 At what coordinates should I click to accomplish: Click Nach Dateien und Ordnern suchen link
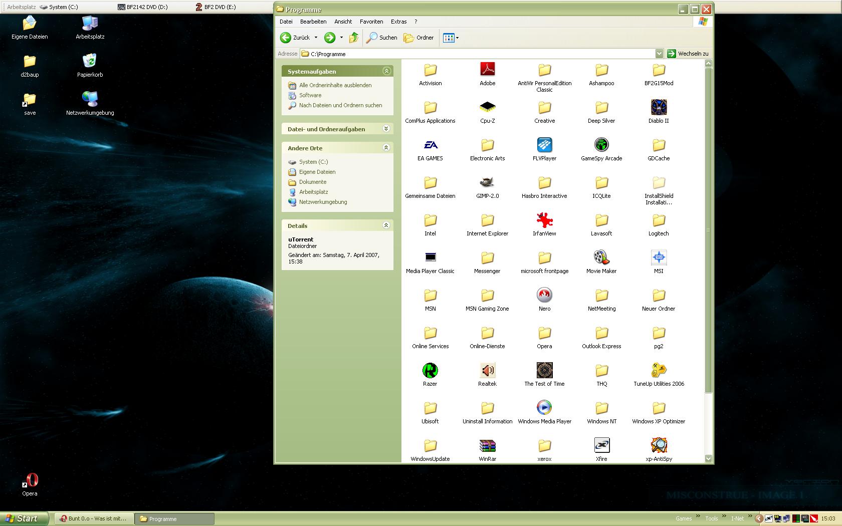coord(340,105)
